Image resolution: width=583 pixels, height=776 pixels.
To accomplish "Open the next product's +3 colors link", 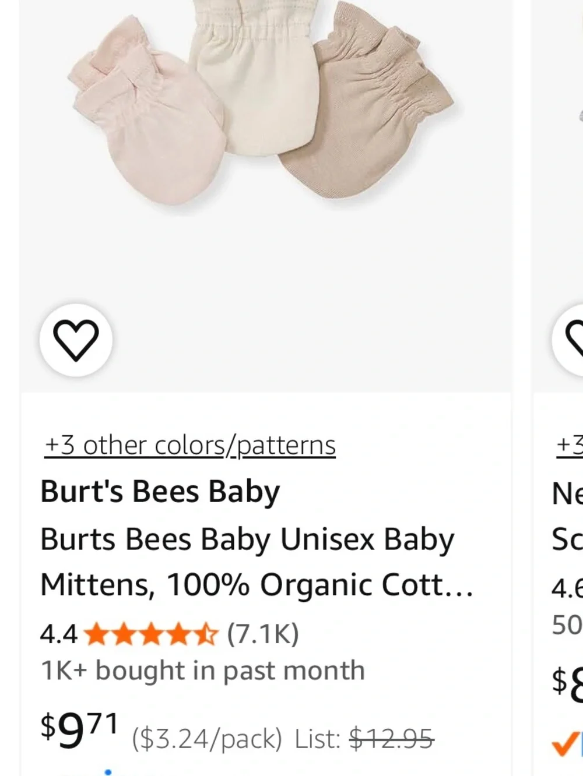I will 570,446.
